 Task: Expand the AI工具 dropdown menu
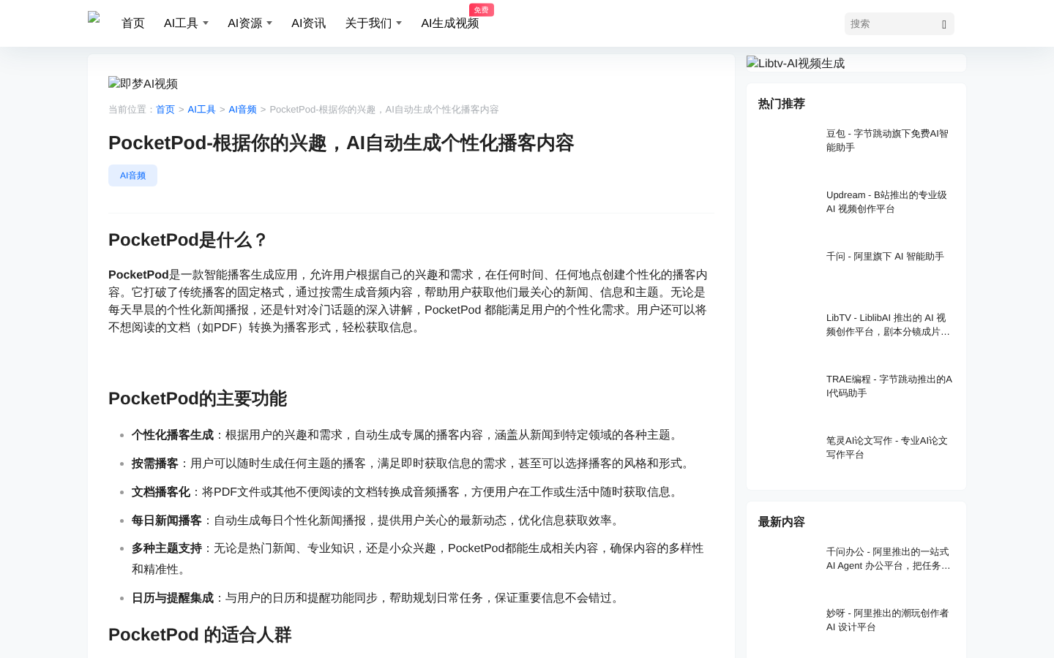click(x=186, y=23)
